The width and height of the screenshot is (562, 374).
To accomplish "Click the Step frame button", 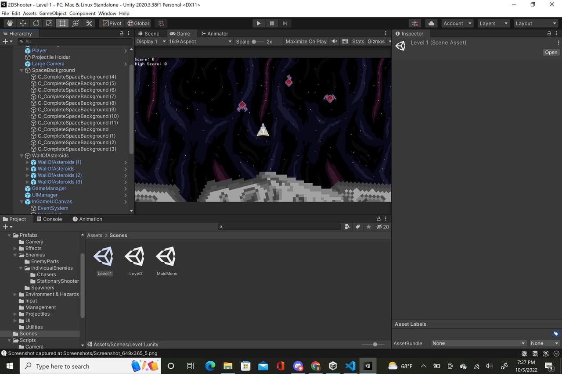I will coord(285,23).
